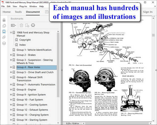Click the Sign In button
Screen dimensions: 157x125
[148, 12]
